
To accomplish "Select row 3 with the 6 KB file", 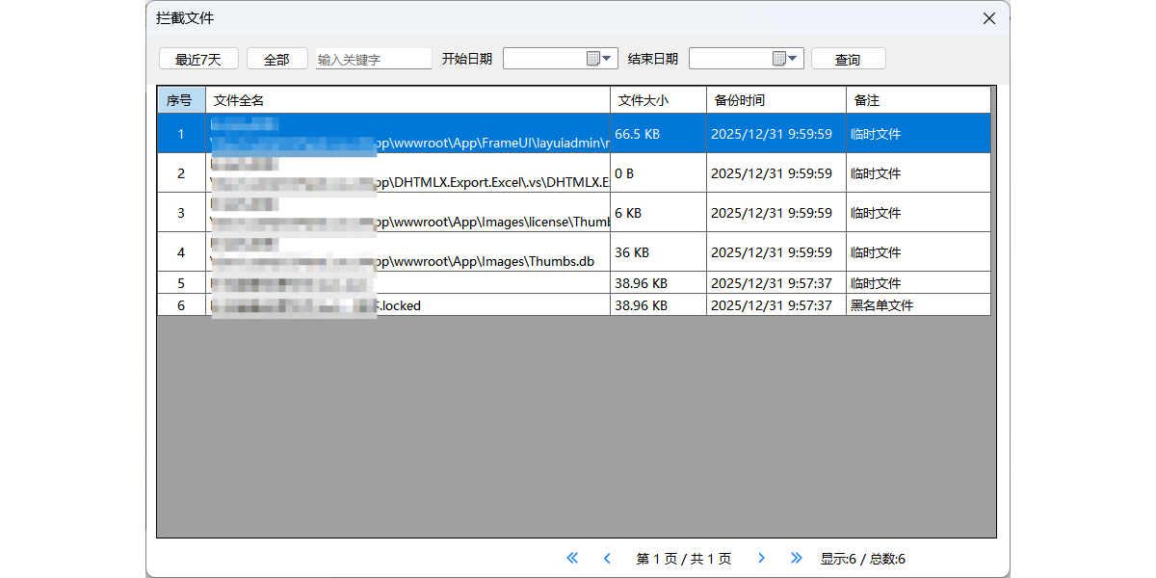I will tap(636, 213).
